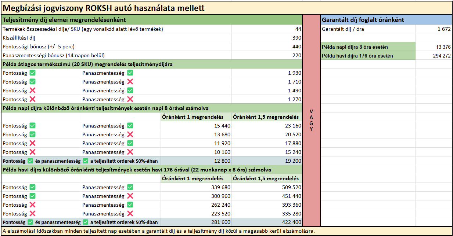The height and width of the screenshot is (236, 453).
Task: Click the red VAGY divider column
Action: click(311, 120)
